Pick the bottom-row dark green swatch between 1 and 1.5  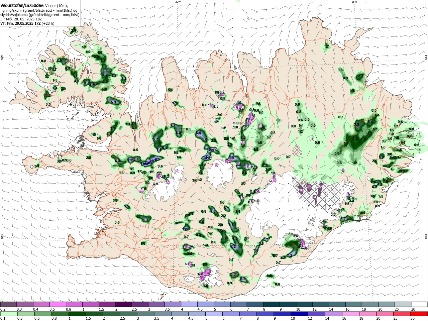tap(77, 314)
